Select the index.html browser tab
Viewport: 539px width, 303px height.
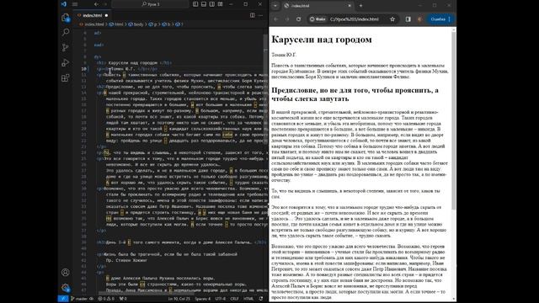coord(317,6)
